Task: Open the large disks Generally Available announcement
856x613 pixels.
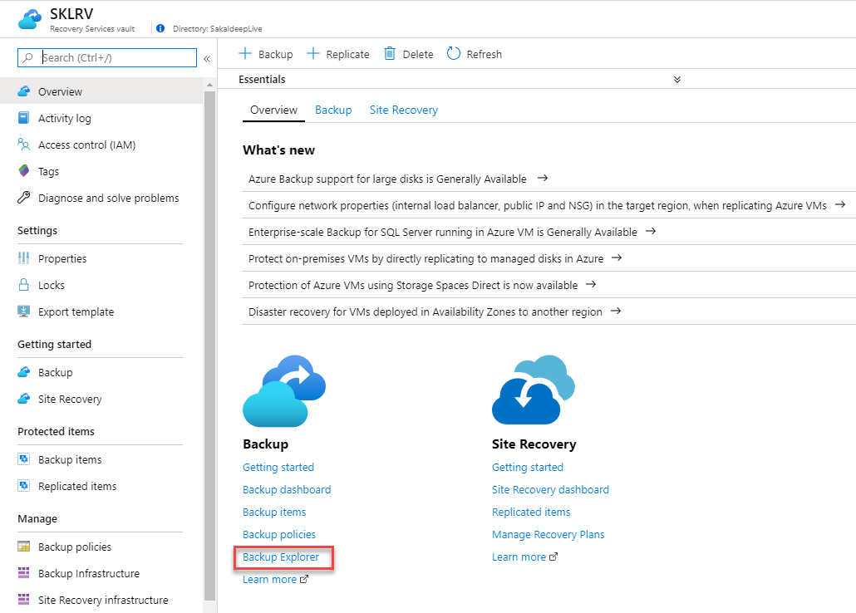Action: coord(398,179)
